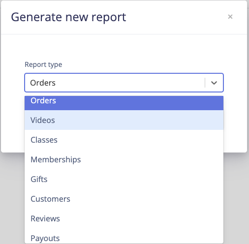249x244 pixels.
Task: Click the Report type combo box showing Orders
Action: pos(124,83)
